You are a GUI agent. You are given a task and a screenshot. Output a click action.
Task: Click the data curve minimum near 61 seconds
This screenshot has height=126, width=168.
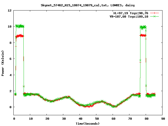pos(114,106)
